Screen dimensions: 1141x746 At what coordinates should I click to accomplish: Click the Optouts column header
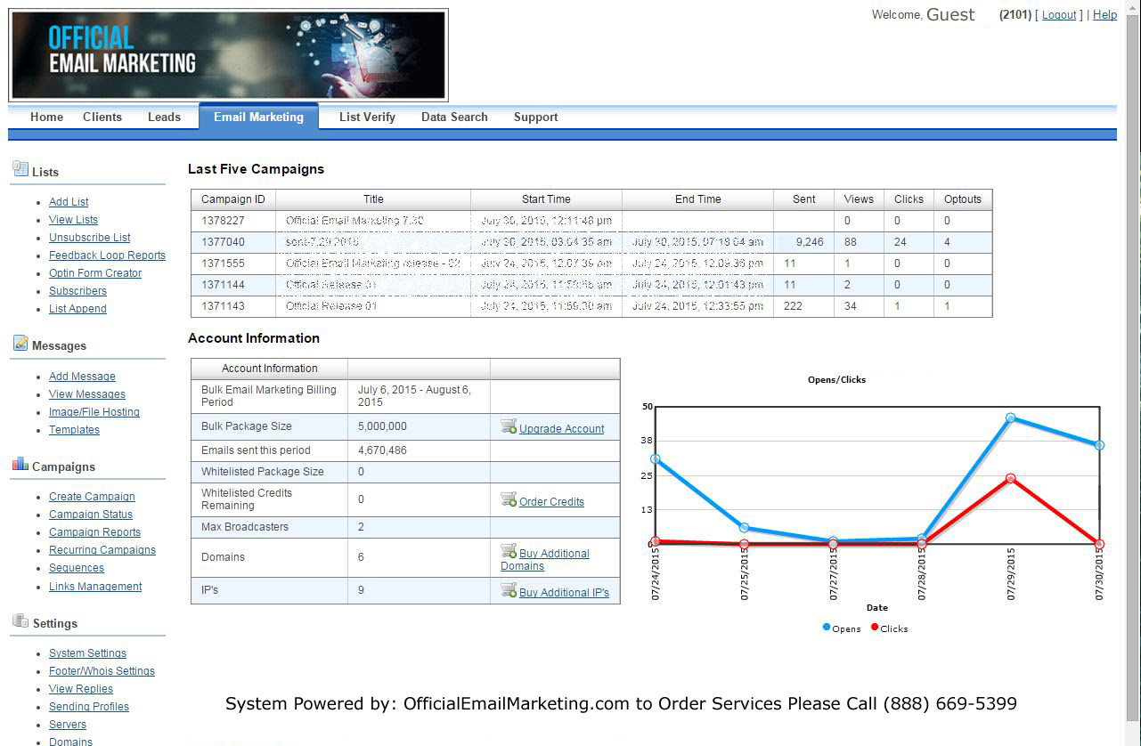[x=963, y=199]
